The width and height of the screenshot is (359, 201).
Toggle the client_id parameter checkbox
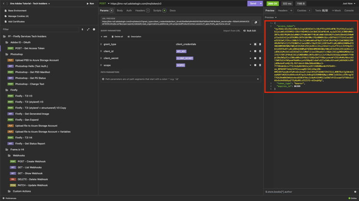pyautogui.click(x=255, y=52)
